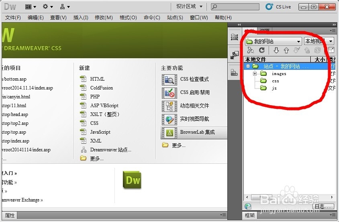Open the 设计区域 workspace switcher
Screen dimensions: 339x222
(189, 6)
